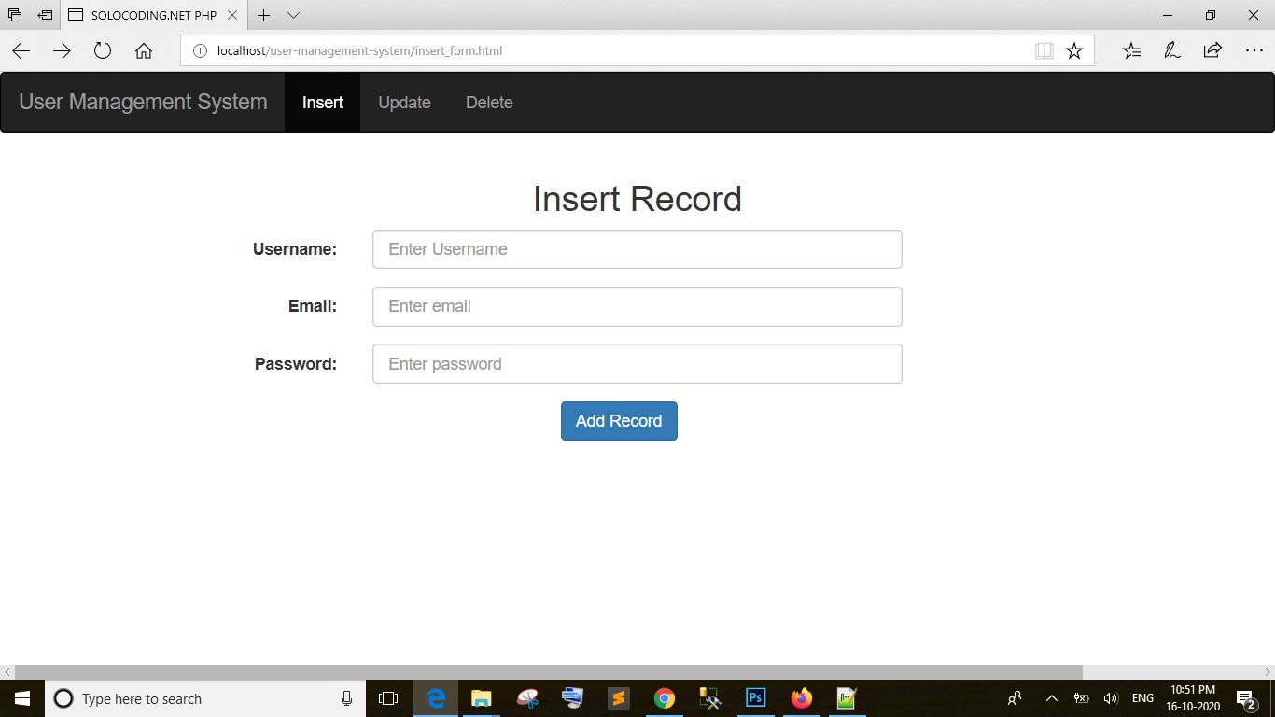Show tabs you've set aside
The height and width of the screenshot is (717, 1275).
[15, 15]
